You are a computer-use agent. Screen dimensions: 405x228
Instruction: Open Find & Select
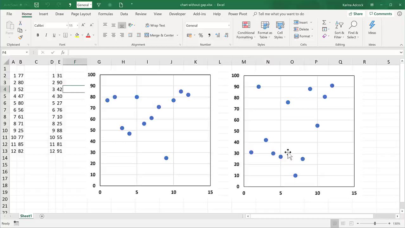coord(353,30)
